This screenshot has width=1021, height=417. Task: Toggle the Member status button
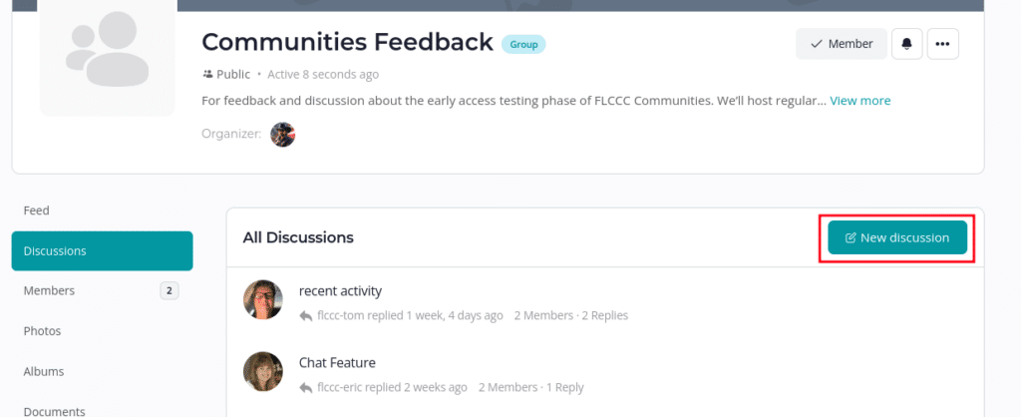coord(841,44)
